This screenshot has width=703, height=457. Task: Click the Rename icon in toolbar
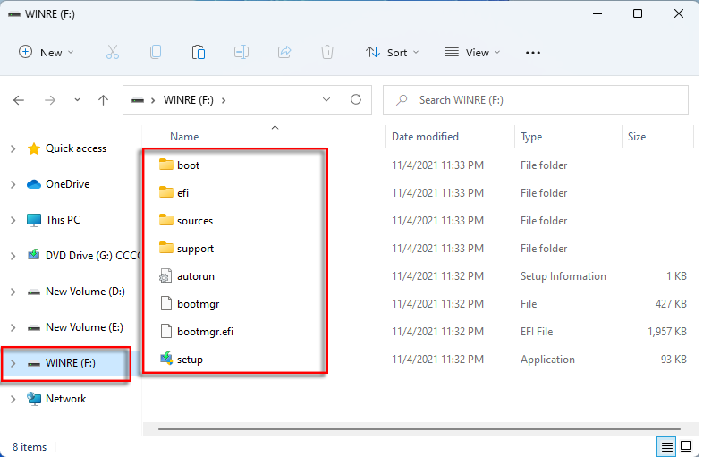click(x=241, y=53)
